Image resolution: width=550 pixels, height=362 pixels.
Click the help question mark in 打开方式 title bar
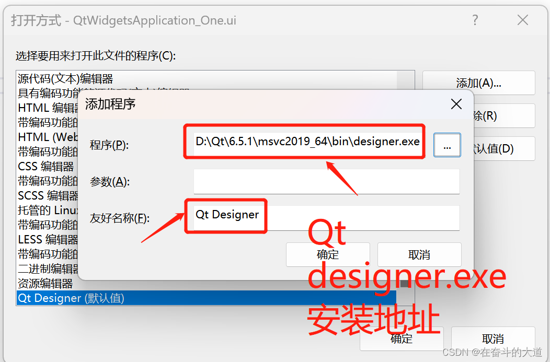[x=475, y=20]
